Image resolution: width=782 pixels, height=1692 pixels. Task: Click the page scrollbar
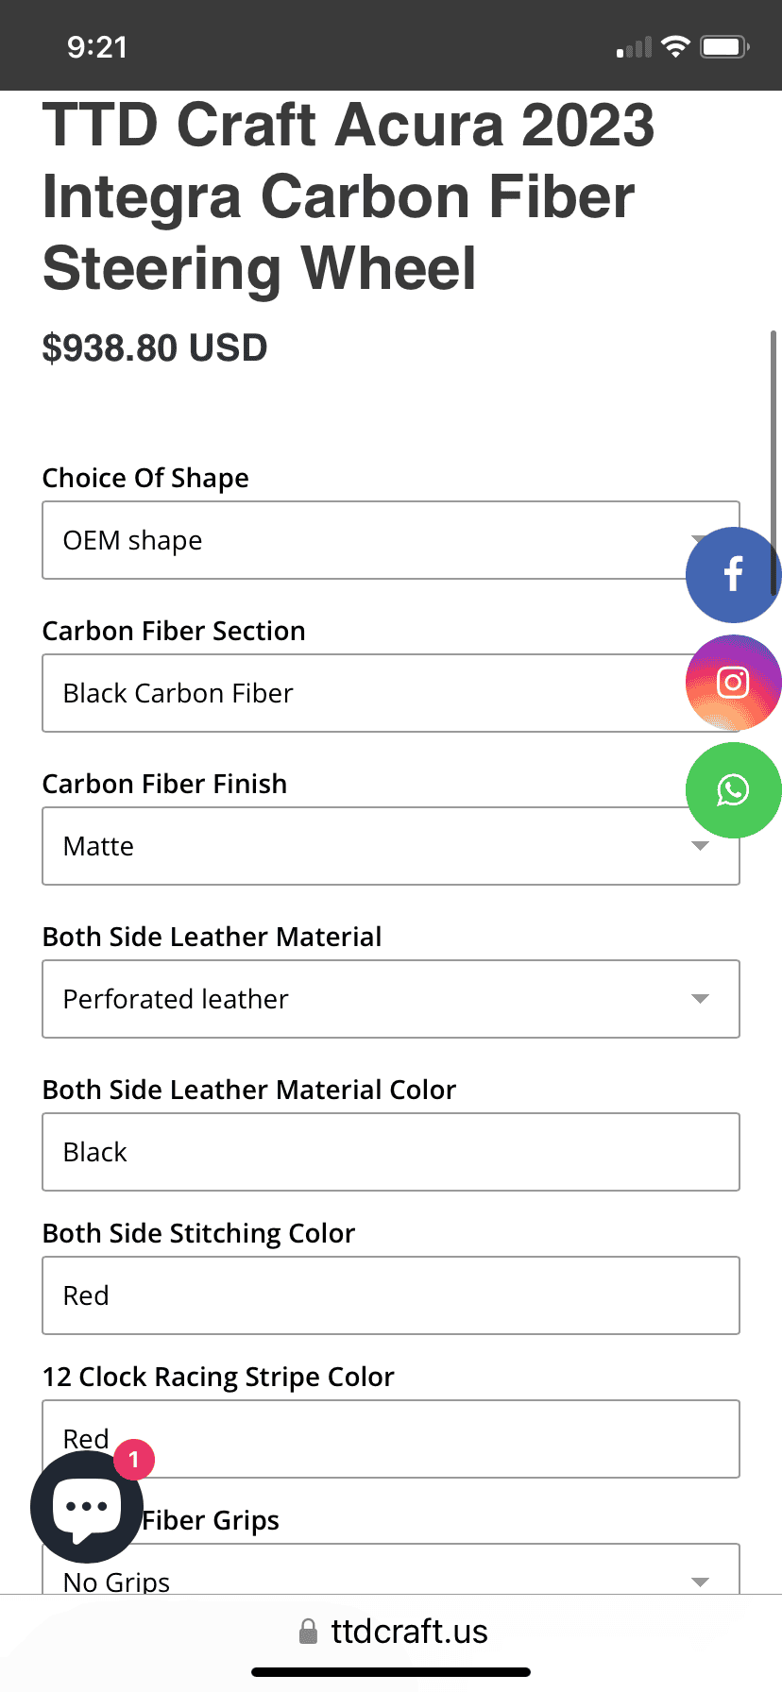(773, 463)
